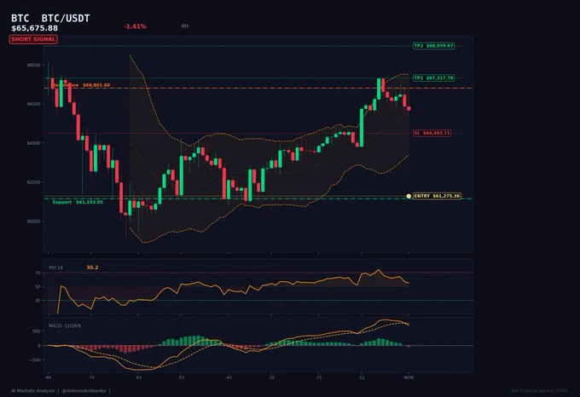Select the 4H timeframe label

click(x=184, y=26)
